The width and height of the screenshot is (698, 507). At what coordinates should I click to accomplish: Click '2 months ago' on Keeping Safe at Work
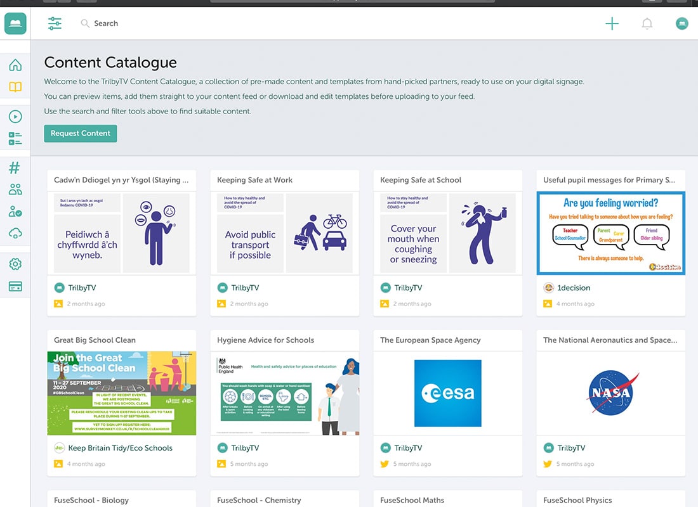coord(249,304)
